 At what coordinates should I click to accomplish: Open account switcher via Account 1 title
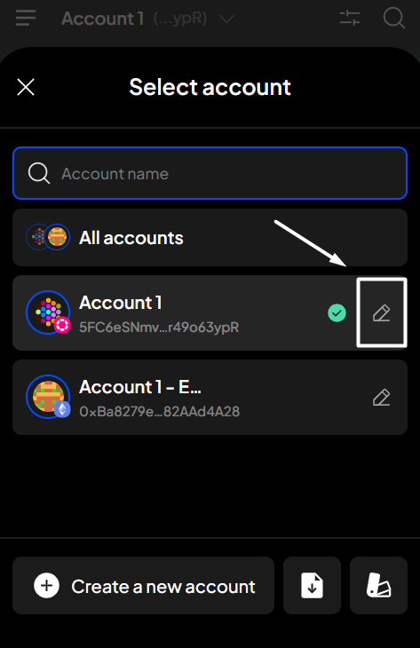[x=103, y=19]
